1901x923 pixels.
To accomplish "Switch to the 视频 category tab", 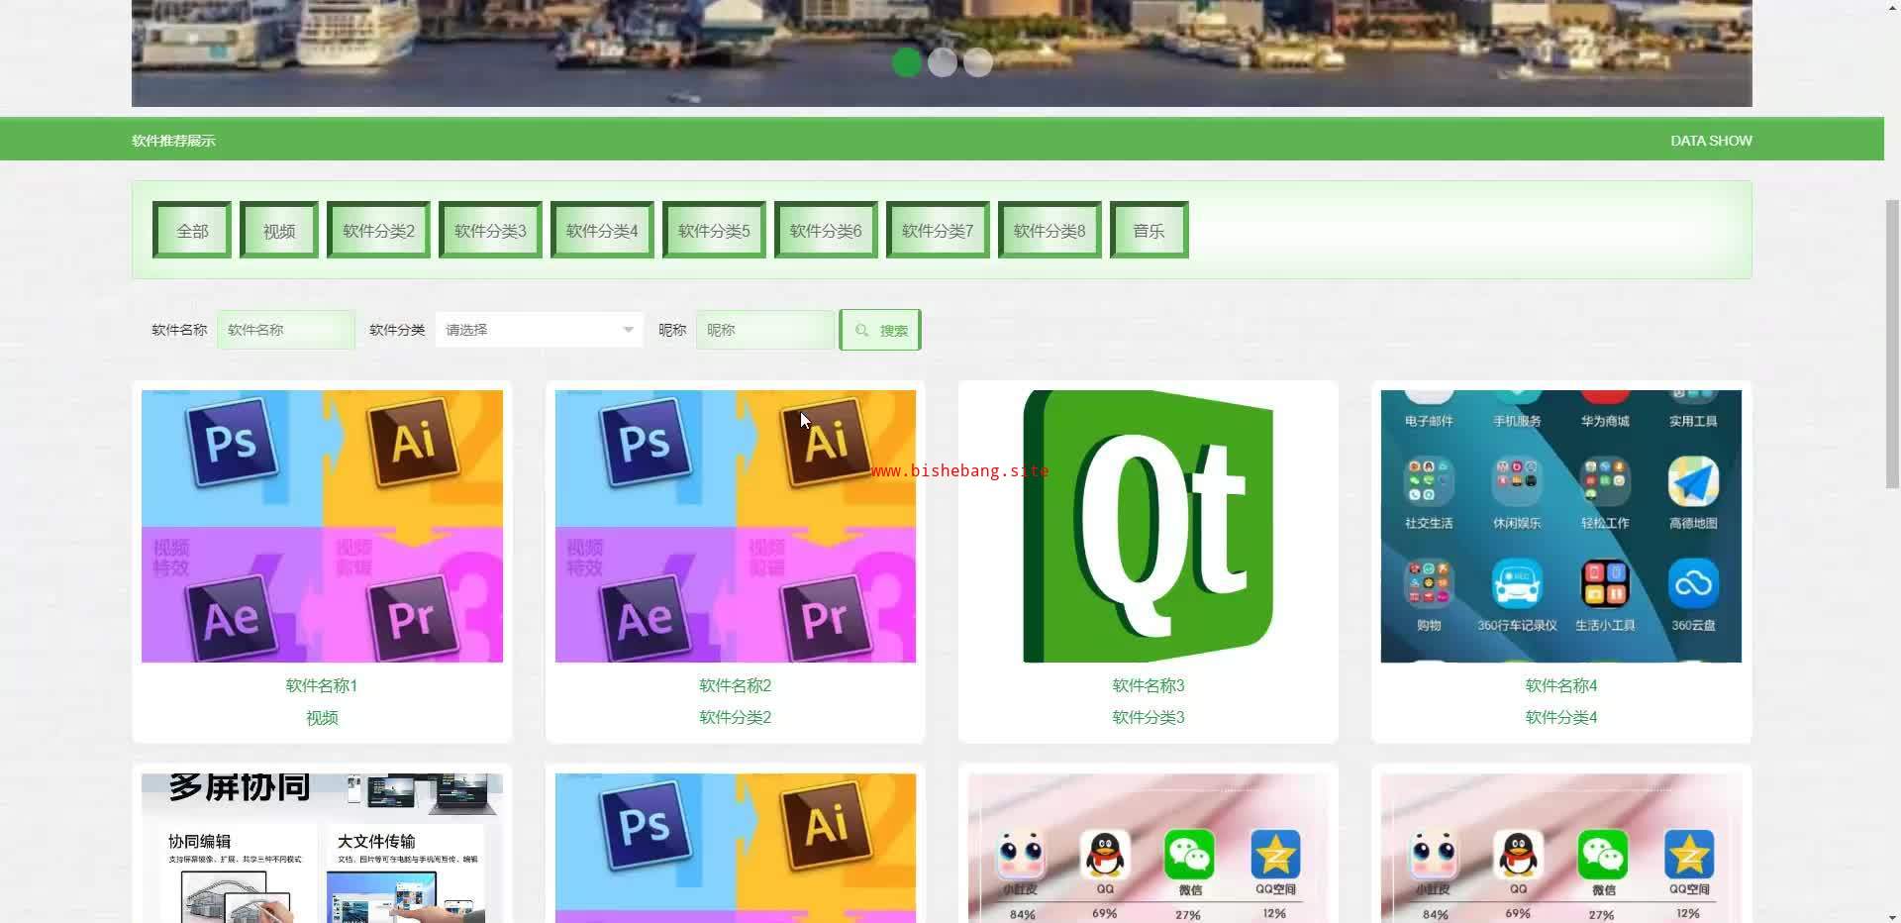I will click(x=279, y=231).
